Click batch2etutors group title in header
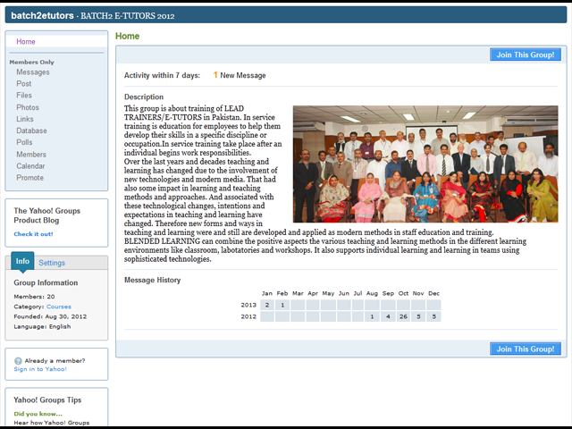 tap(42, 16)
